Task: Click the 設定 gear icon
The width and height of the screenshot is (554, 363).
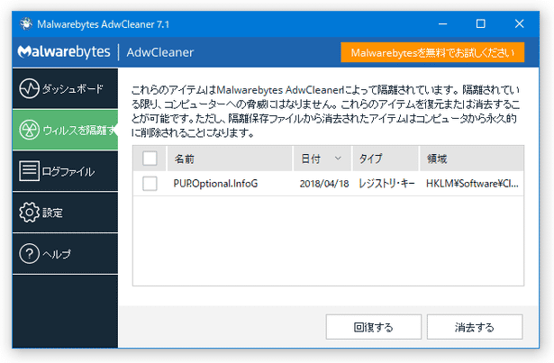Action: pyautogui.click(x=29, y=213)
